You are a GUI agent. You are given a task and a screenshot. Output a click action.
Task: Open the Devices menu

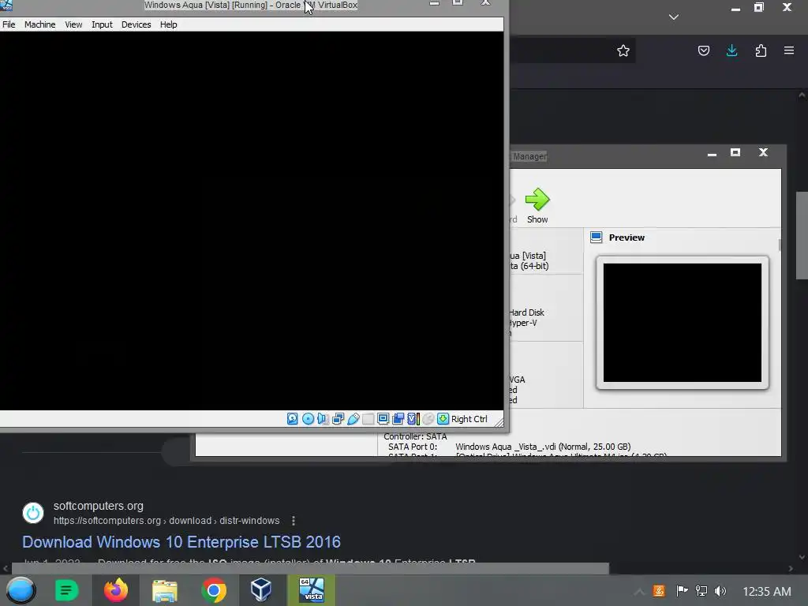[136, 24]
